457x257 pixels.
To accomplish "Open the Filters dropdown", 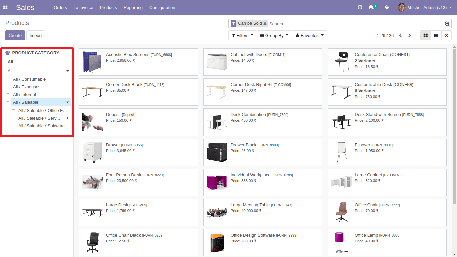I will 243,35.
